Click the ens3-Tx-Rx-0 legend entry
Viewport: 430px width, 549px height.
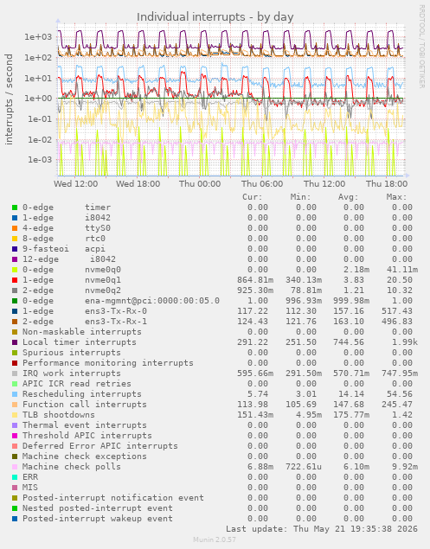85,311
